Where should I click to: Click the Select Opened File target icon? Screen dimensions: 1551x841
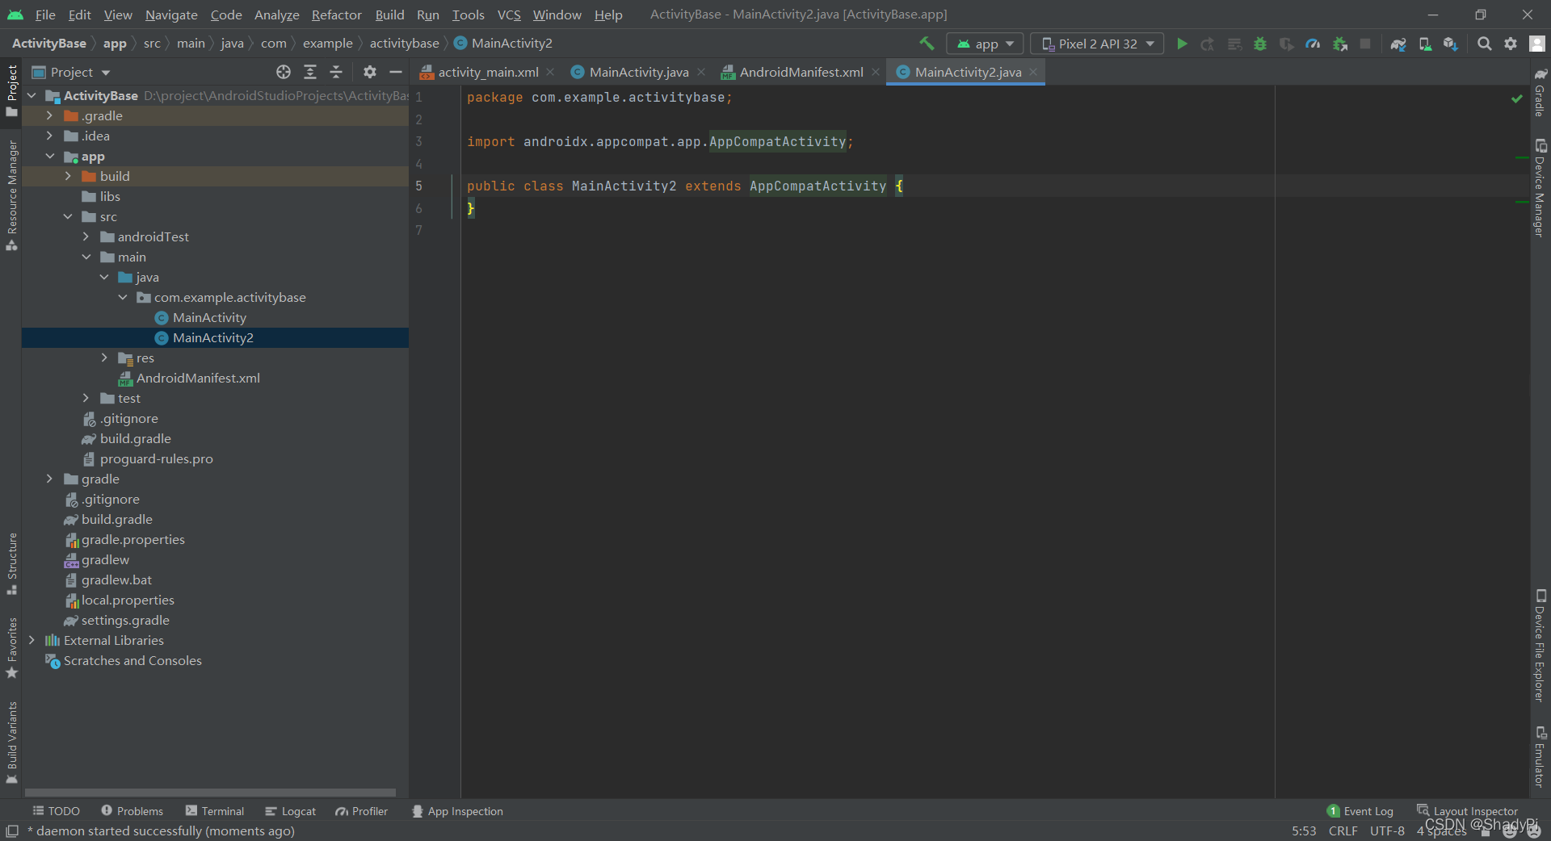coord(284,72)
